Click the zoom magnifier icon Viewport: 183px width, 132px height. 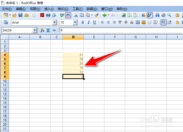pos(169,15)
